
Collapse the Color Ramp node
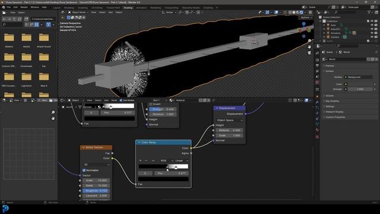(139, 143)
